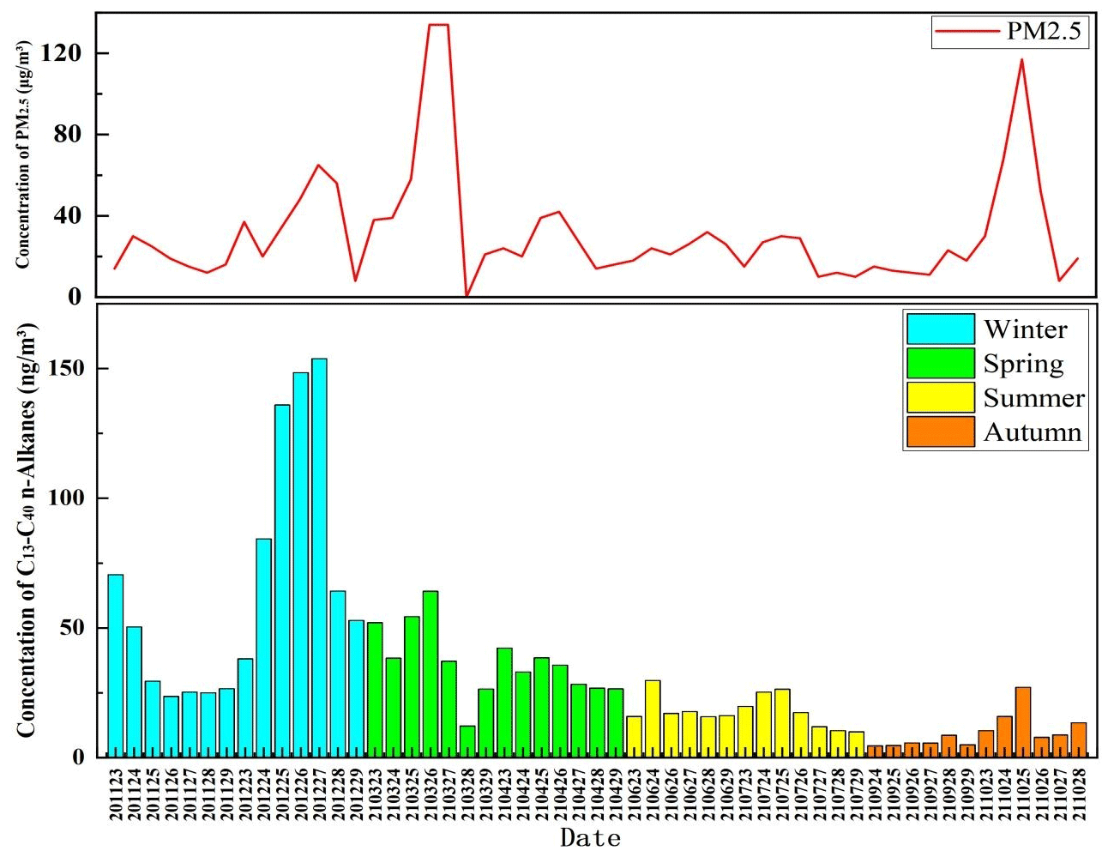This screenshot has height=857, width=1114.
Task: Click the 211028 date label on x-axis
Action: pyautogui.click(x=1079, y=795)
